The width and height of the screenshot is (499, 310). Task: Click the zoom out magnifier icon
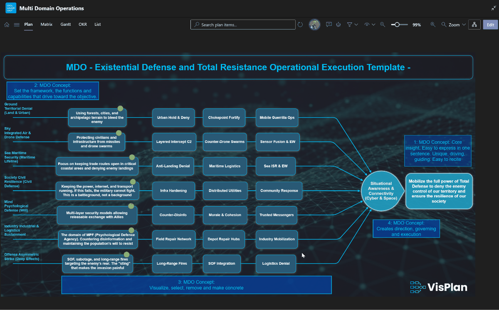click(383, 25)
